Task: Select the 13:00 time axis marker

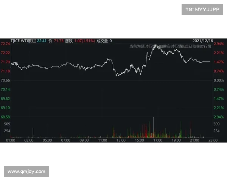Action: click(121, 140)
